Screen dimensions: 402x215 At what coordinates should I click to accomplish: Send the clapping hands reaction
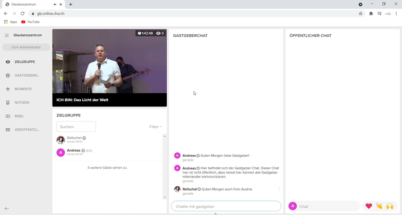[x=379, y=206]
